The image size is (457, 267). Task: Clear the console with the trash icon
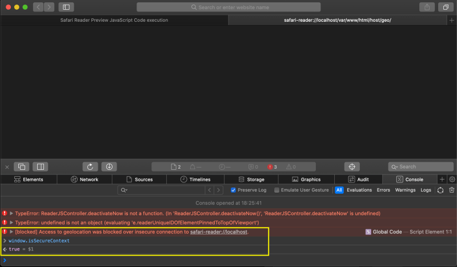pos(452,190)
